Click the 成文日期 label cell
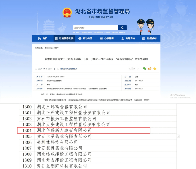Image resolution: width=196 pixels, height=169 pixels. click(128, 81)
